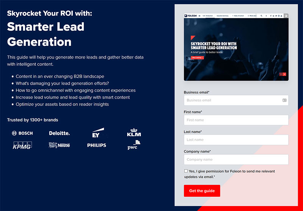The height and width of the screenshot is (211, 303).
Task: Click the EY brand logo
Action: 96,134
